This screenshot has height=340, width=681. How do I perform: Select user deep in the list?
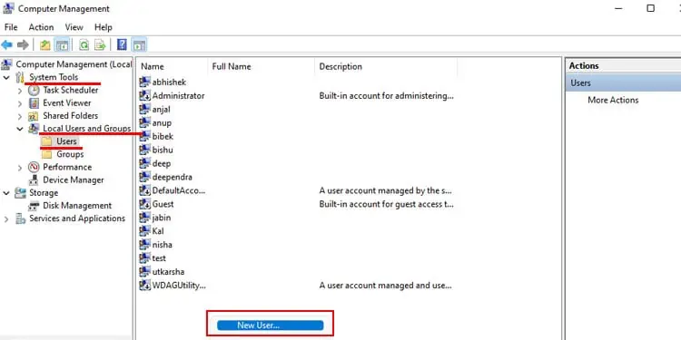pos(162,163)
